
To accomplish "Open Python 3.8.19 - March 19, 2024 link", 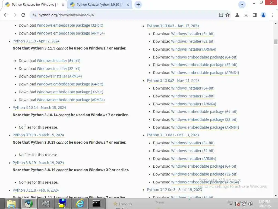I will coord(38,163).
